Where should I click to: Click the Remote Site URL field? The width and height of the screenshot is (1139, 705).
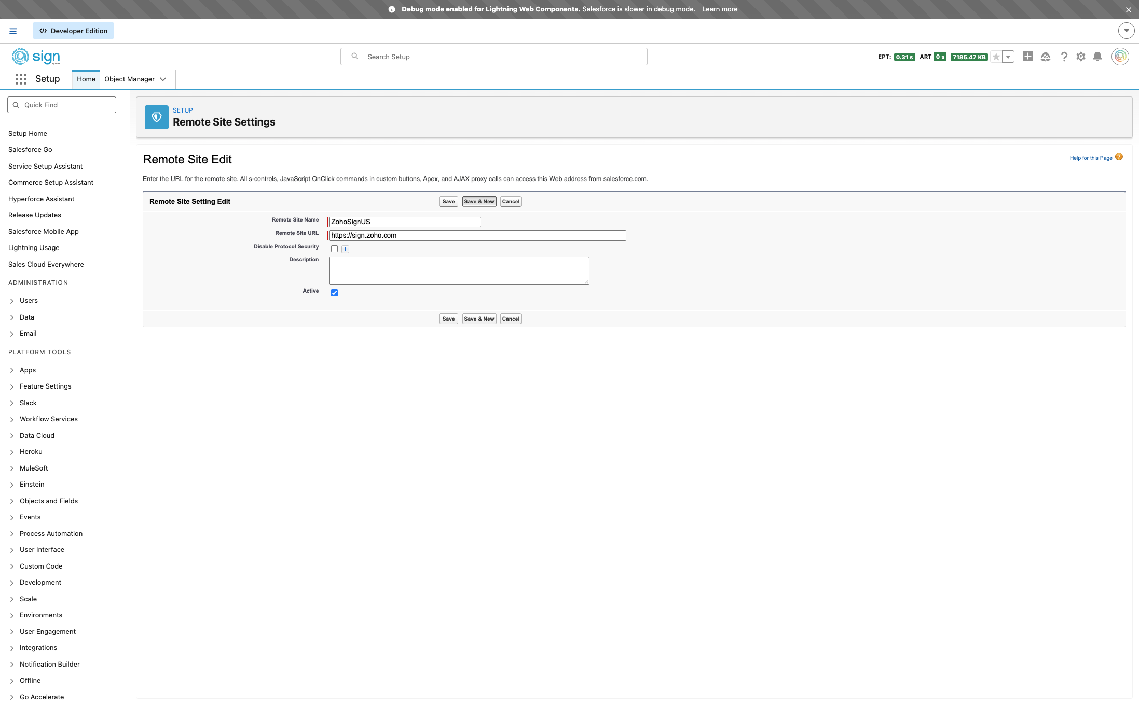click(477, 236)
